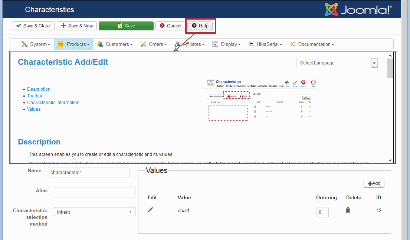The width and height of the screenshot is (410, 240).
Task: Follow the Description help link
Action: (x=39, y=89)
